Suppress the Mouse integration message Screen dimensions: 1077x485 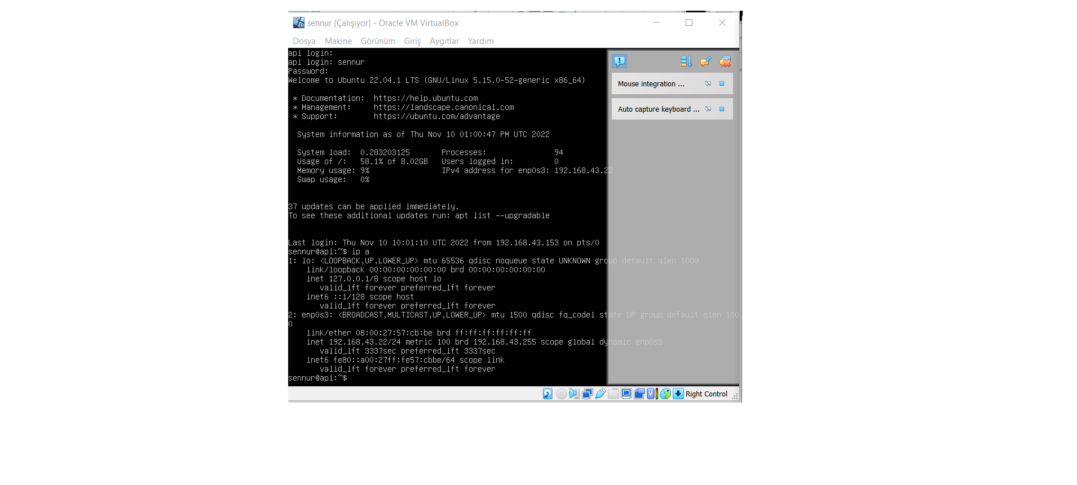pos(708,83)
